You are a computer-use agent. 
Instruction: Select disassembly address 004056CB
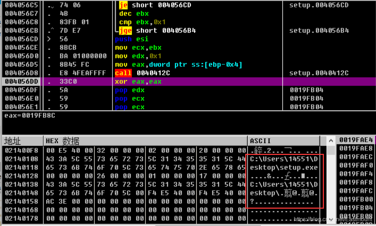tap(21, 31)
